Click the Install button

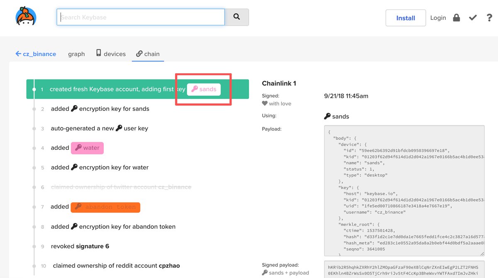[x=405, y=18]
